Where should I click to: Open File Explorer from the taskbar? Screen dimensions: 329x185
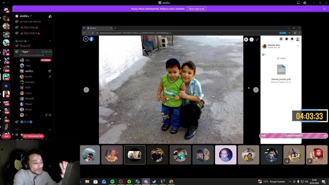point(87,182)
